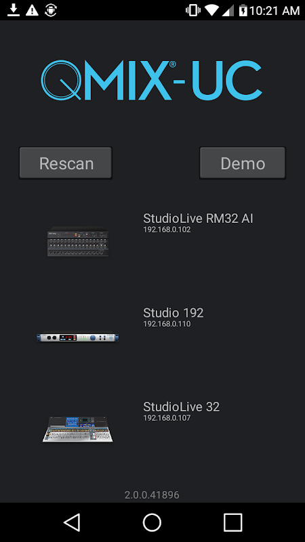Open Demo mode

(x=243, y=163)
